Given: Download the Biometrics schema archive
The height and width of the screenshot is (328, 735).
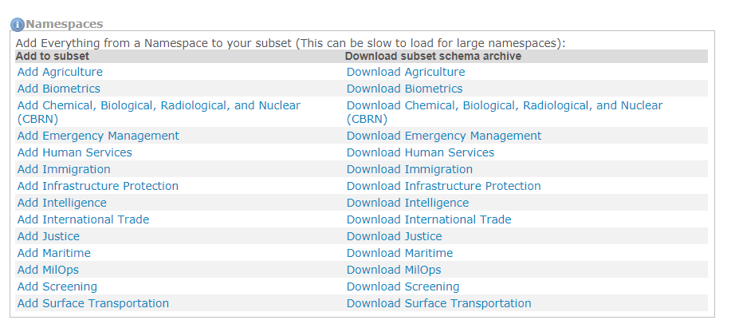Looking at the screenshot, I should click(x=404, y=89).
